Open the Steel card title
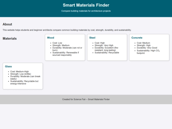Viewport: 172px width, 129px height. click(x=92, y=38)
